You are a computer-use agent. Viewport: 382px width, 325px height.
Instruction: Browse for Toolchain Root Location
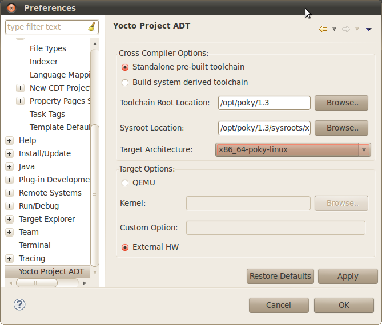(341, 103)
